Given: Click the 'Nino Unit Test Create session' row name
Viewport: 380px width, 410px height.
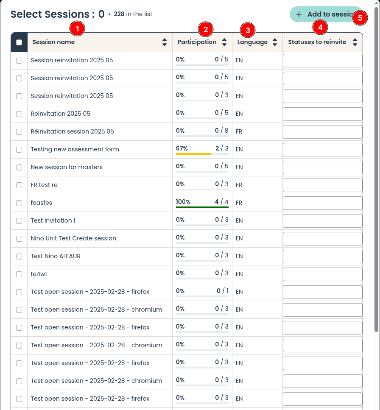Looking at the screenshot, I should pyautogui.click(x=73, y=238).
